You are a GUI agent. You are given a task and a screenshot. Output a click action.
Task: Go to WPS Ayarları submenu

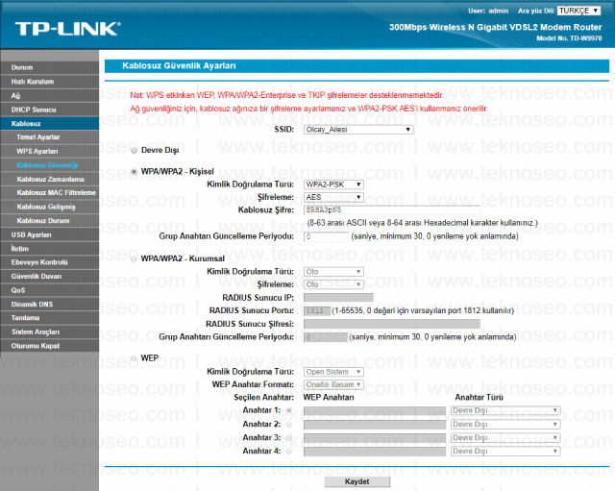click(x=49, y=152)
